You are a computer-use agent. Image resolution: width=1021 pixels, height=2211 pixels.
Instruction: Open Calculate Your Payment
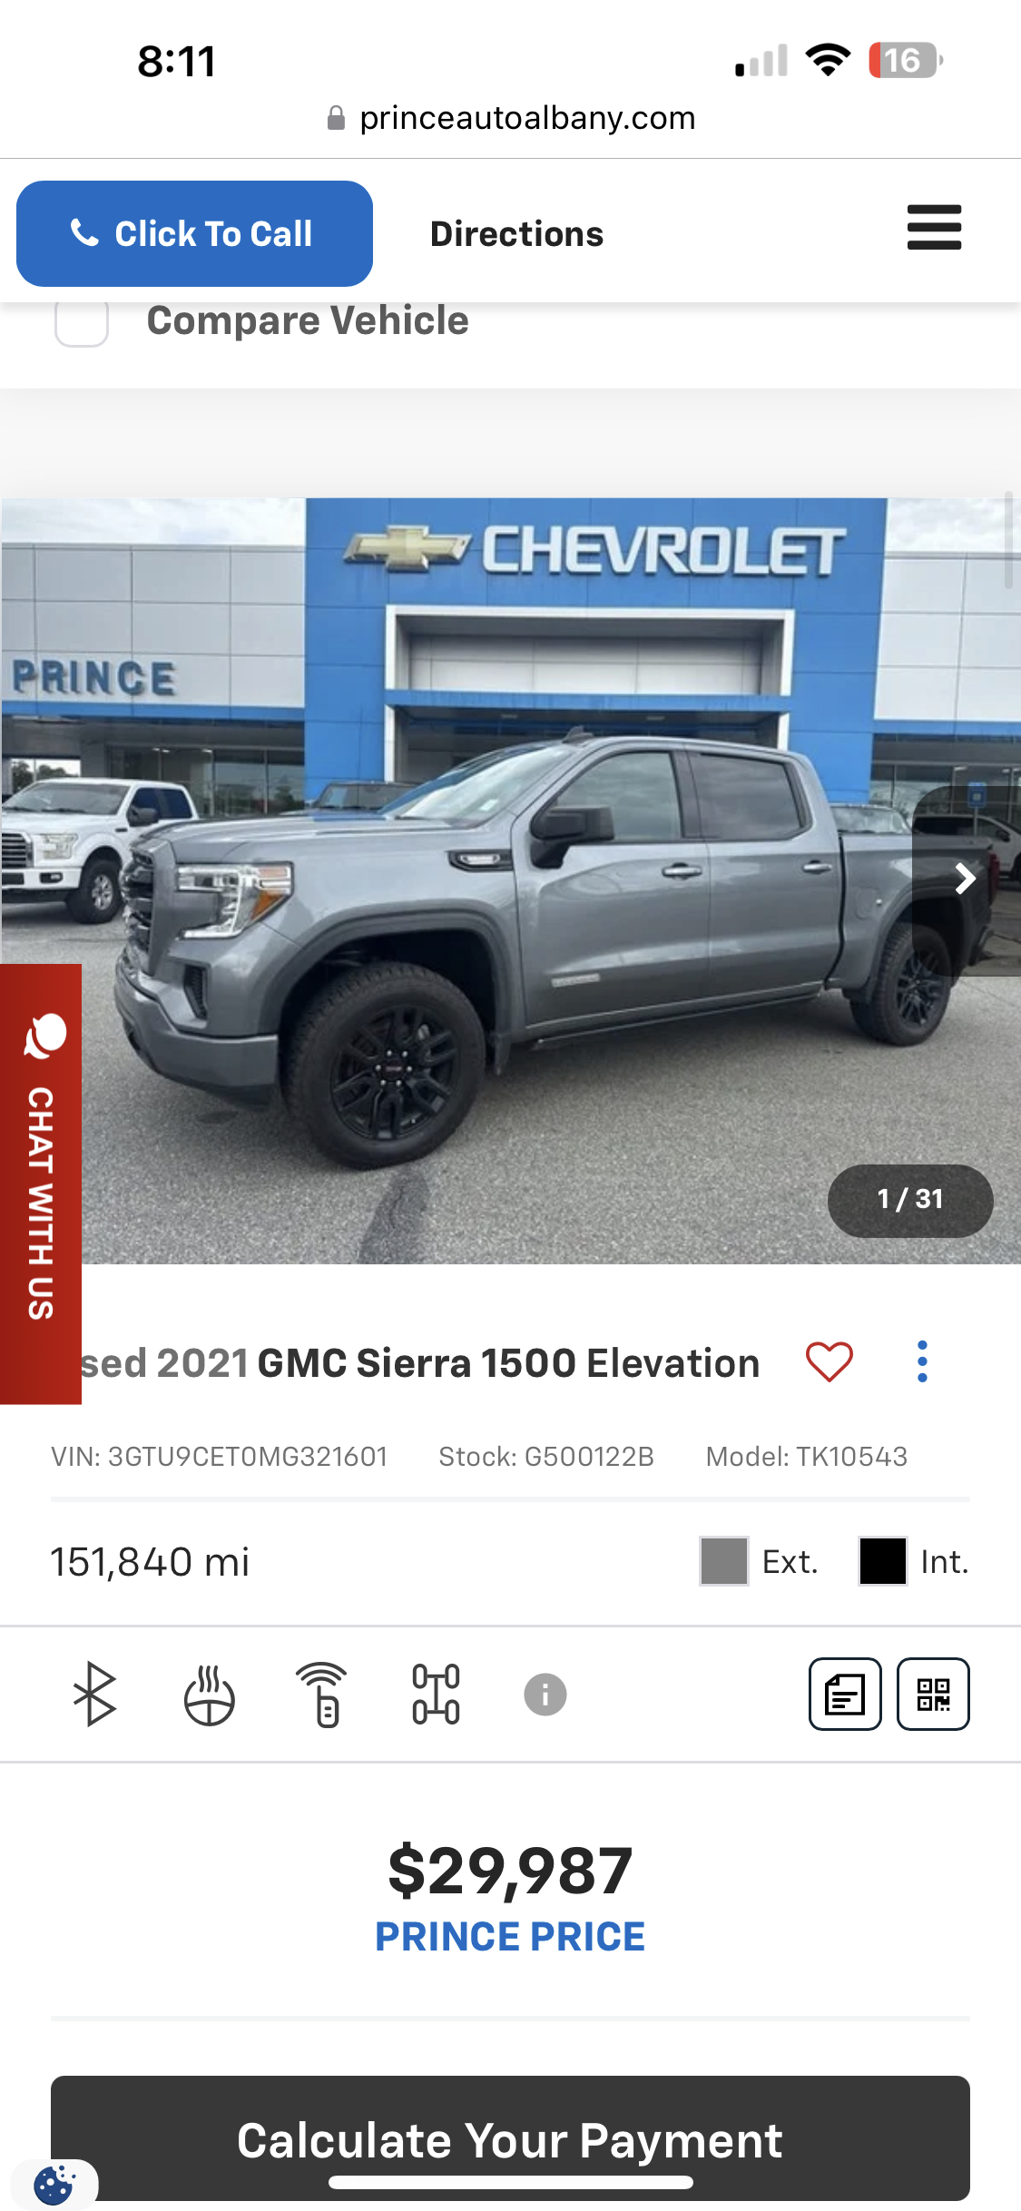(x=510, y=2138)
